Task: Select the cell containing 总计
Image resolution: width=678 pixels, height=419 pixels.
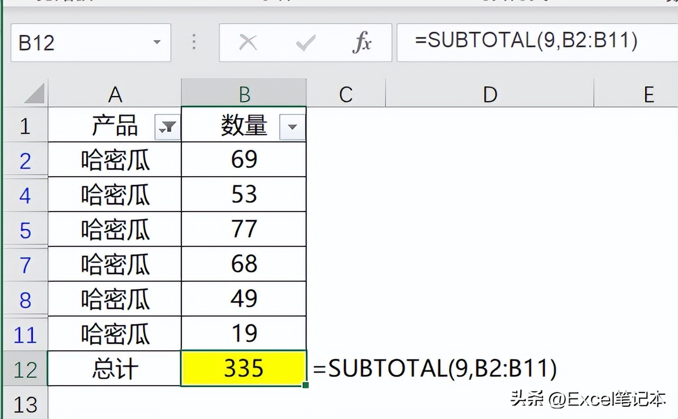Action: click(x=115, y=368)
